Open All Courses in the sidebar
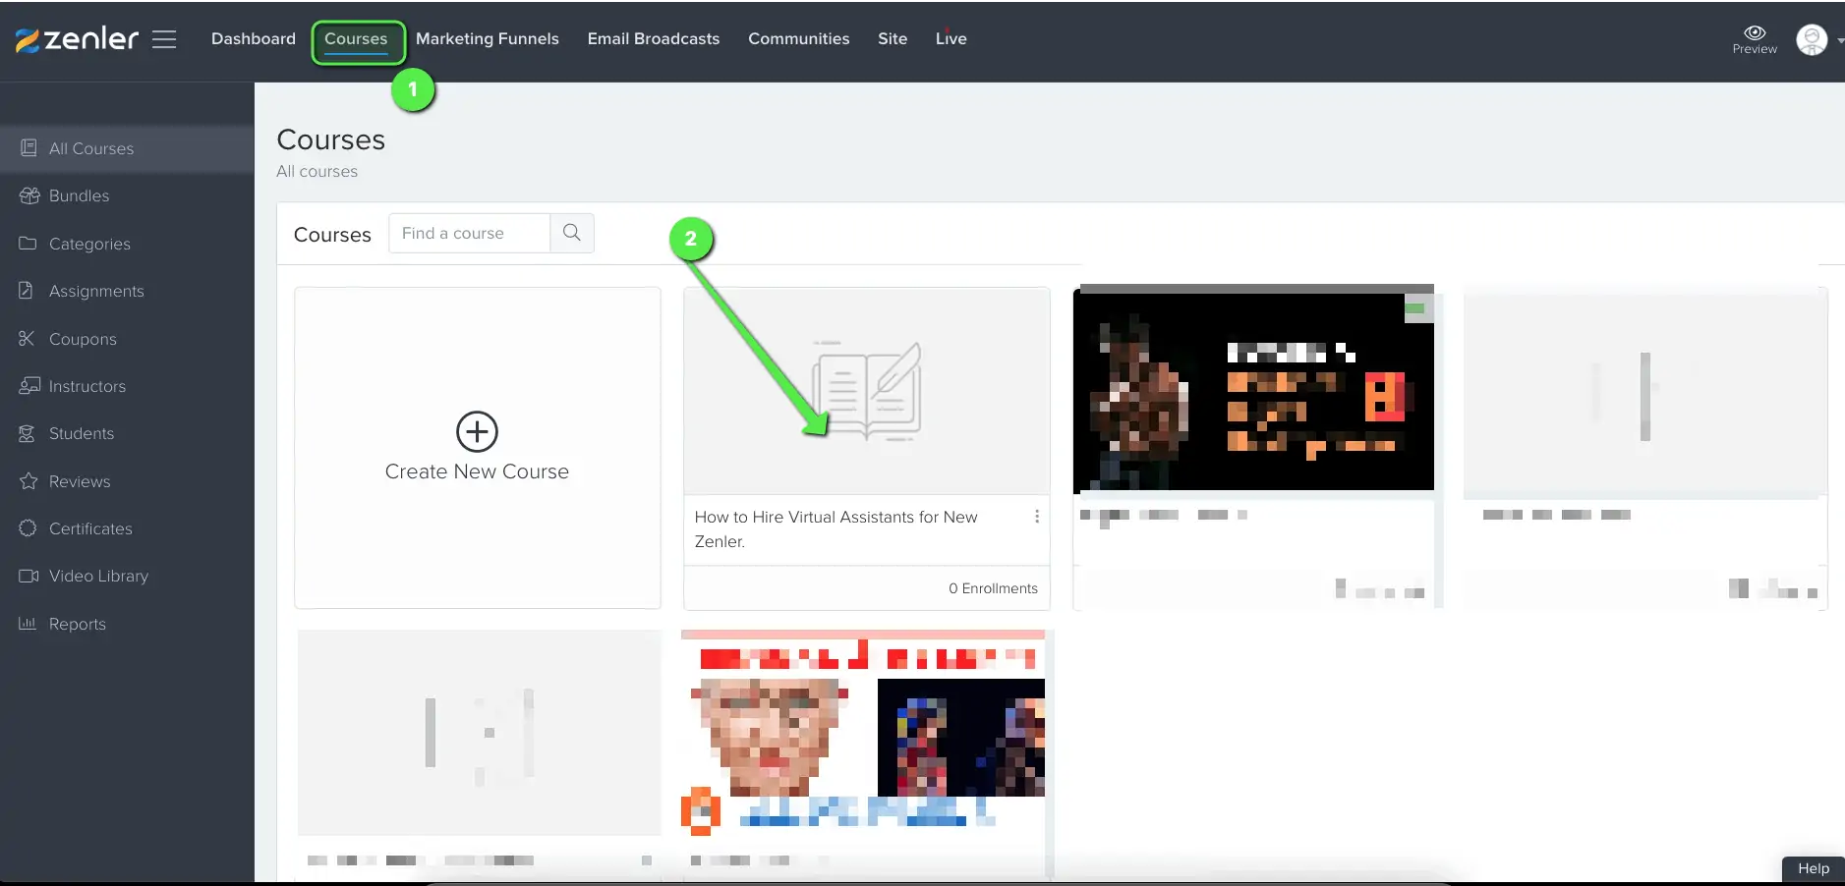The height and width of the screenshot is (886, 1845). pyautogui.click(x=90, y=148)
